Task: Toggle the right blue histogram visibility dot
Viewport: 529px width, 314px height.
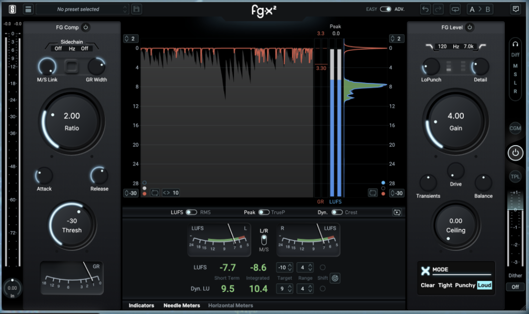Action: click(x=383, y=183)
